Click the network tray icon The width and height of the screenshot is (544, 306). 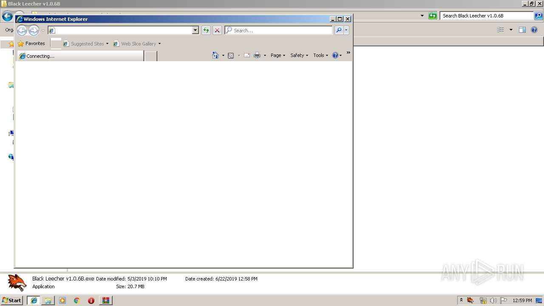pyautogui.click(x=483, y=300)
